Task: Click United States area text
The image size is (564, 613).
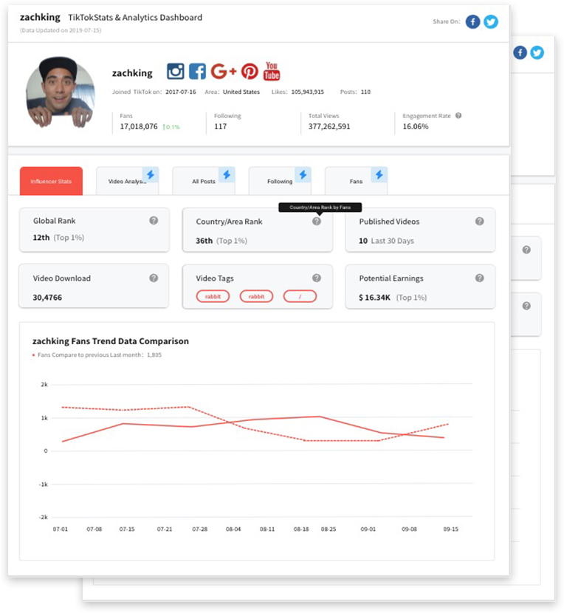Action: pyautogui.click(x=241, y=92)
